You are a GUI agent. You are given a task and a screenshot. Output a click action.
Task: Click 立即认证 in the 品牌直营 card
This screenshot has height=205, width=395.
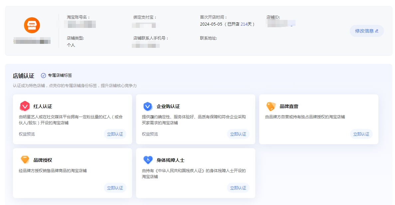[x=361, y=134]
